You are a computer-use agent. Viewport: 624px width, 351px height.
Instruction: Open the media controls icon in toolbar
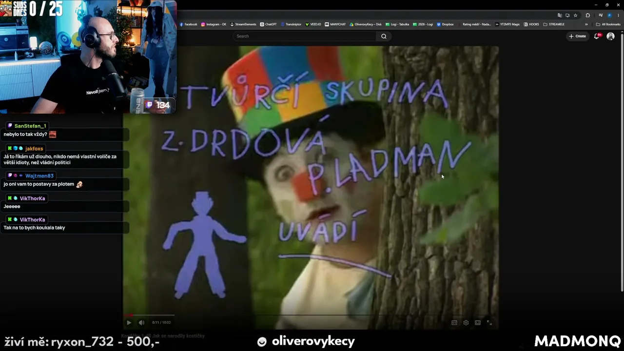click(601, 15)
